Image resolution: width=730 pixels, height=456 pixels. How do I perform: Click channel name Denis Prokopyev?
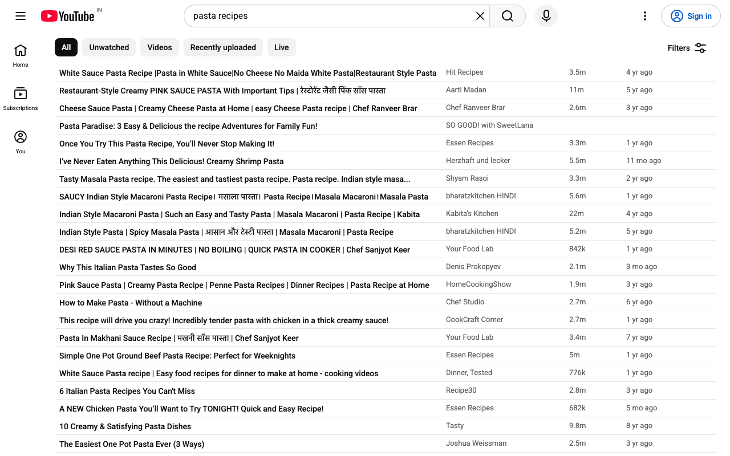pyautogui.click(x=473, y=267)
